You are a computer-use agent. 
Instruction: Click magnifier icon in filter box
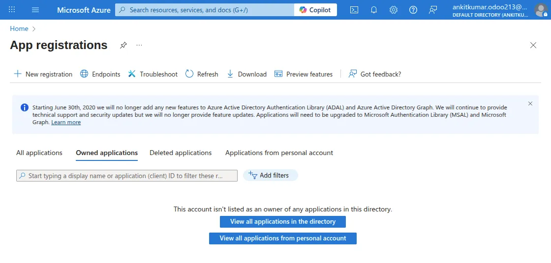tap(22, 175)
